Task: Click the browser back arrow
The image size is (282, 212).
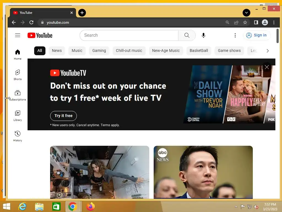Action: pos(14,22)
